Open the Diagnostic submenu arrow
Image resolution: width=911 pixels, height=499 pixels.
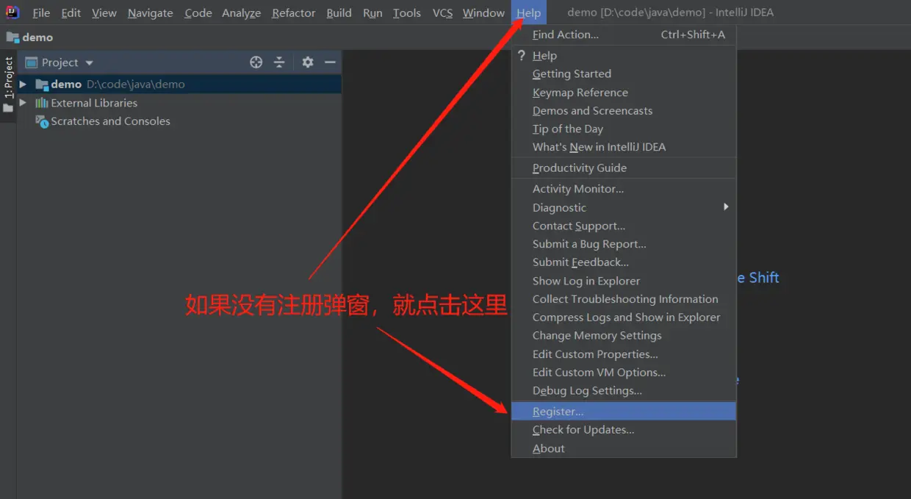(x=726, y=207)
